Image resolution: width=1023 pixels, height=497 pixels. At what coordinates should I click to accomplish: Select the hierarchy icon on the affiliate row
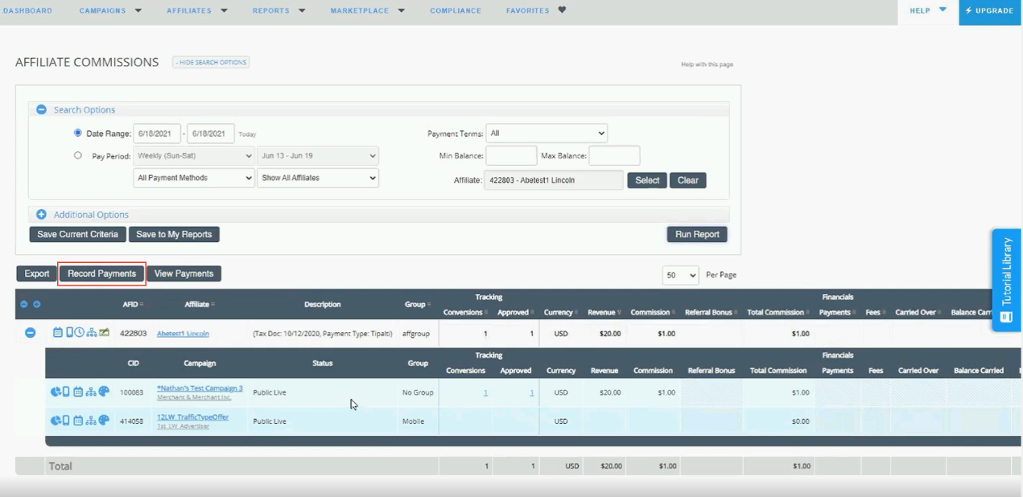(92, 333)
